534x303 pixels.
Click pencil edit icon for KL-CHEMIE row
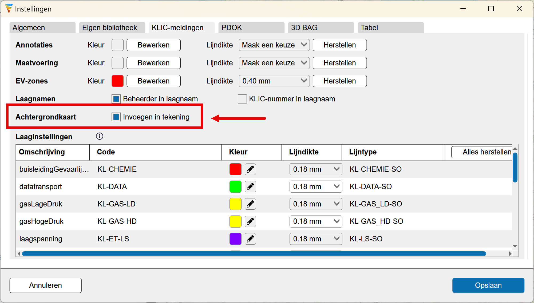(250, 169)
